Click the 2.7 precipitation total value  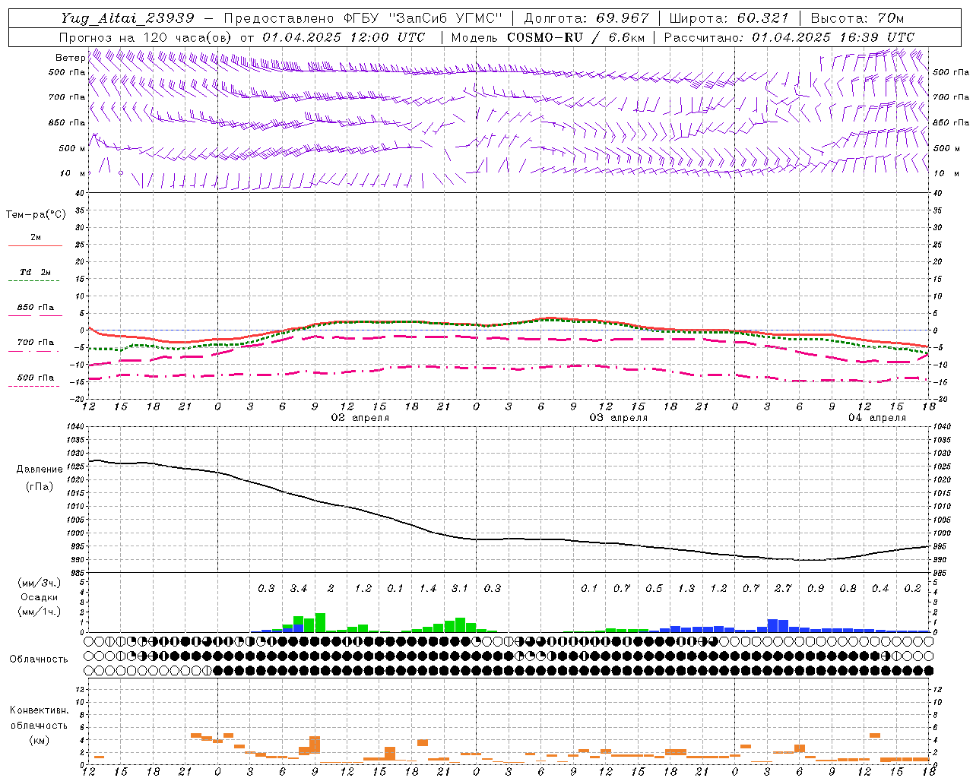click(x=783, y=588)
